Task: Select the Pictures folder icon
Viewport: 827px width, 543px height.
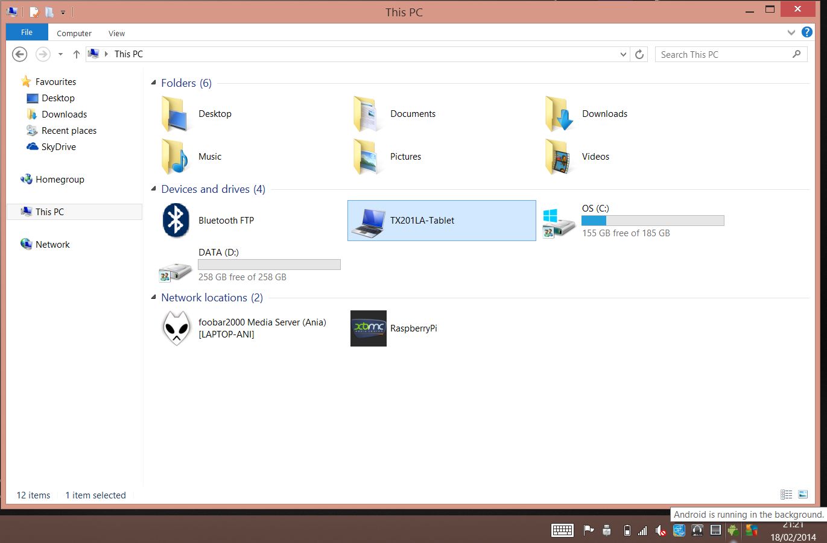Action: (366, 157)
